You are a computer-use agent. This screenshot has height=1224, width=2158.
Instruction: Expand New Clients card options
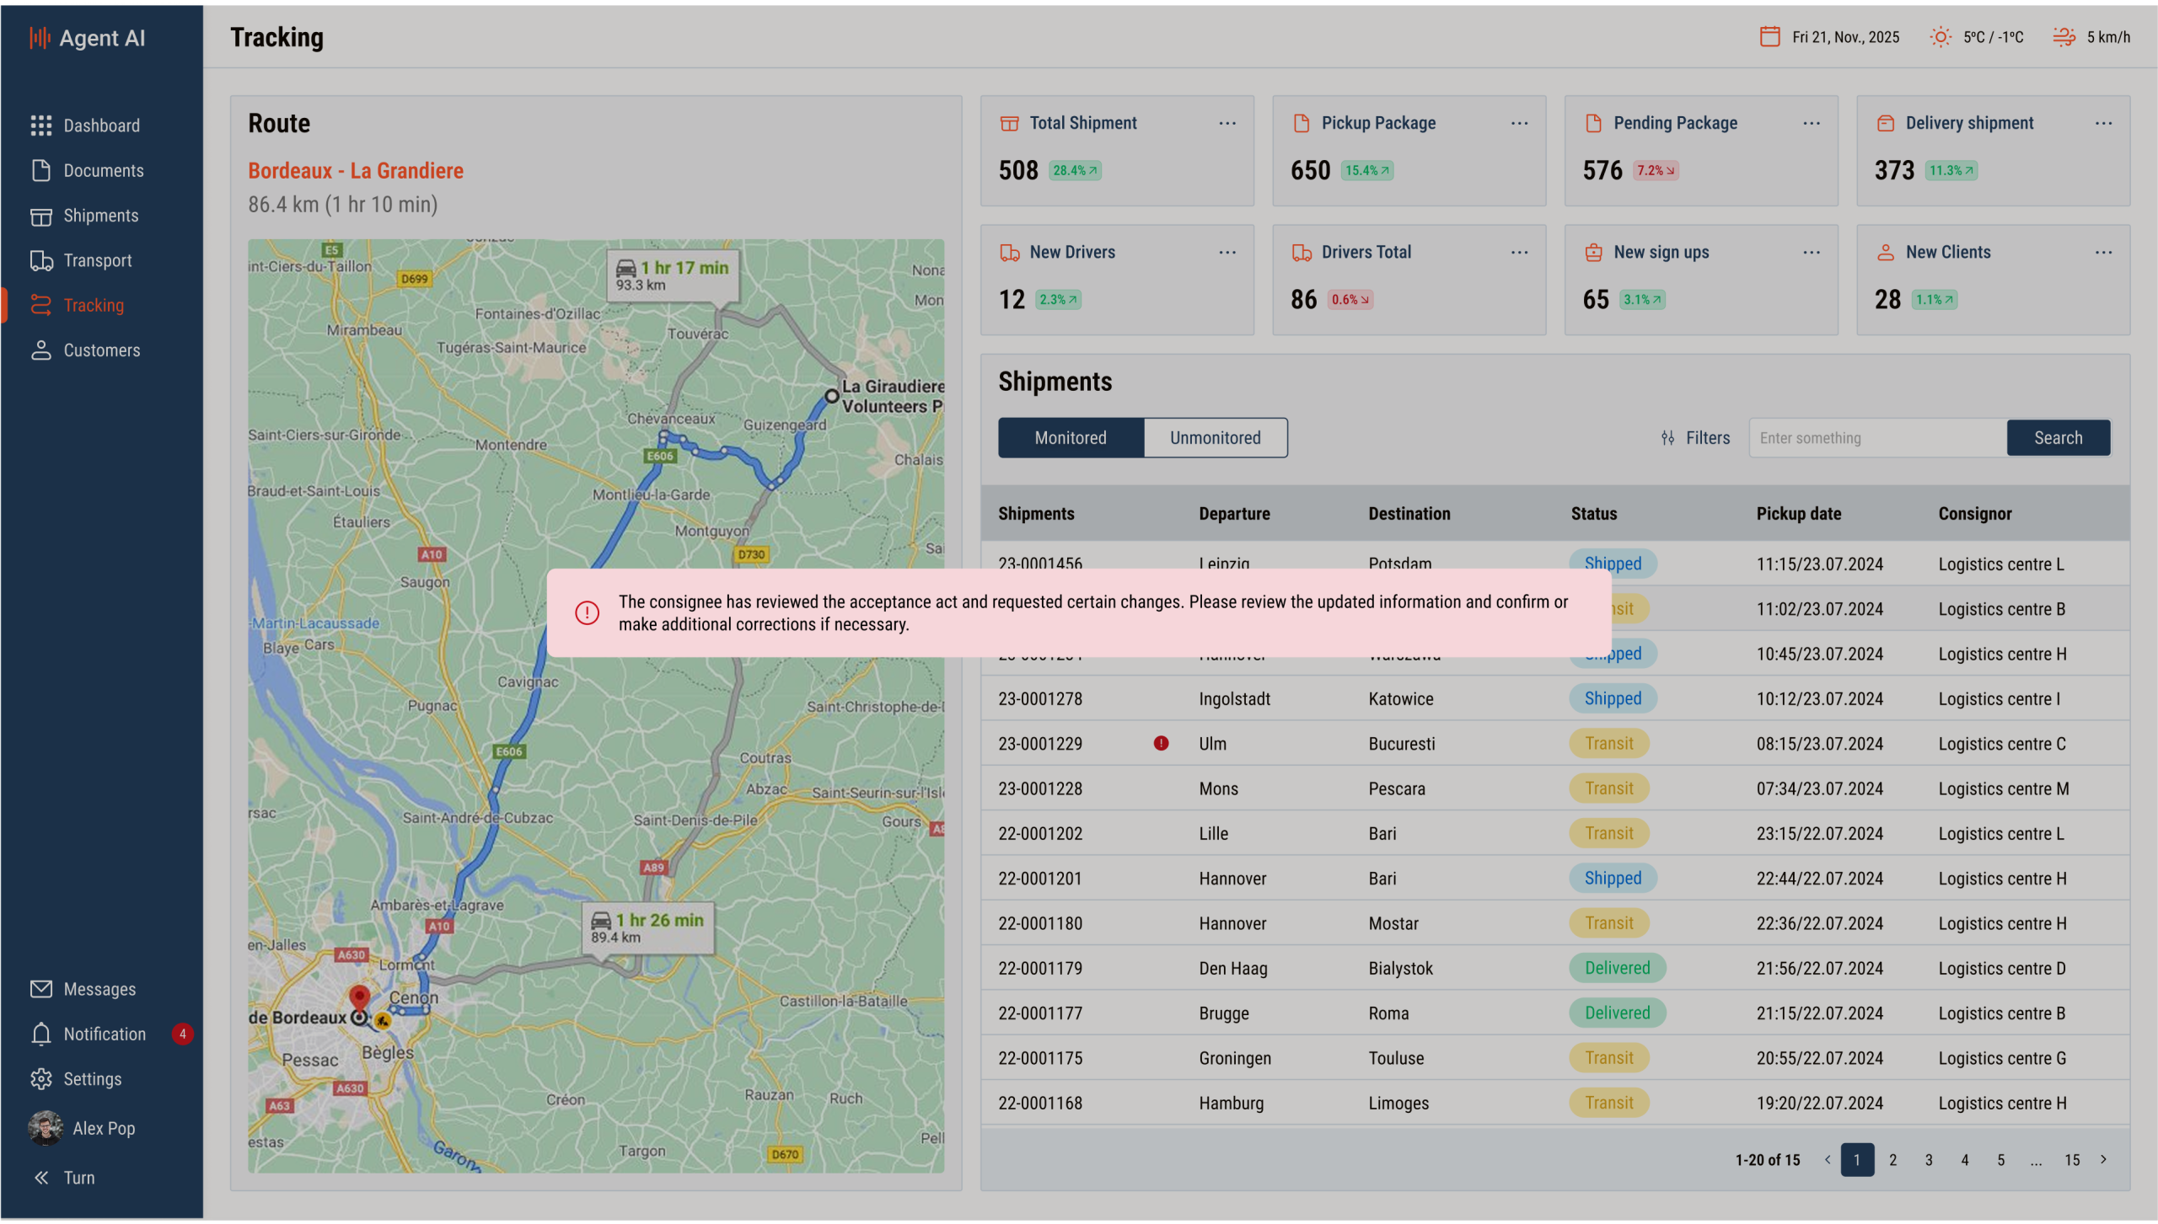[2103, 253]
